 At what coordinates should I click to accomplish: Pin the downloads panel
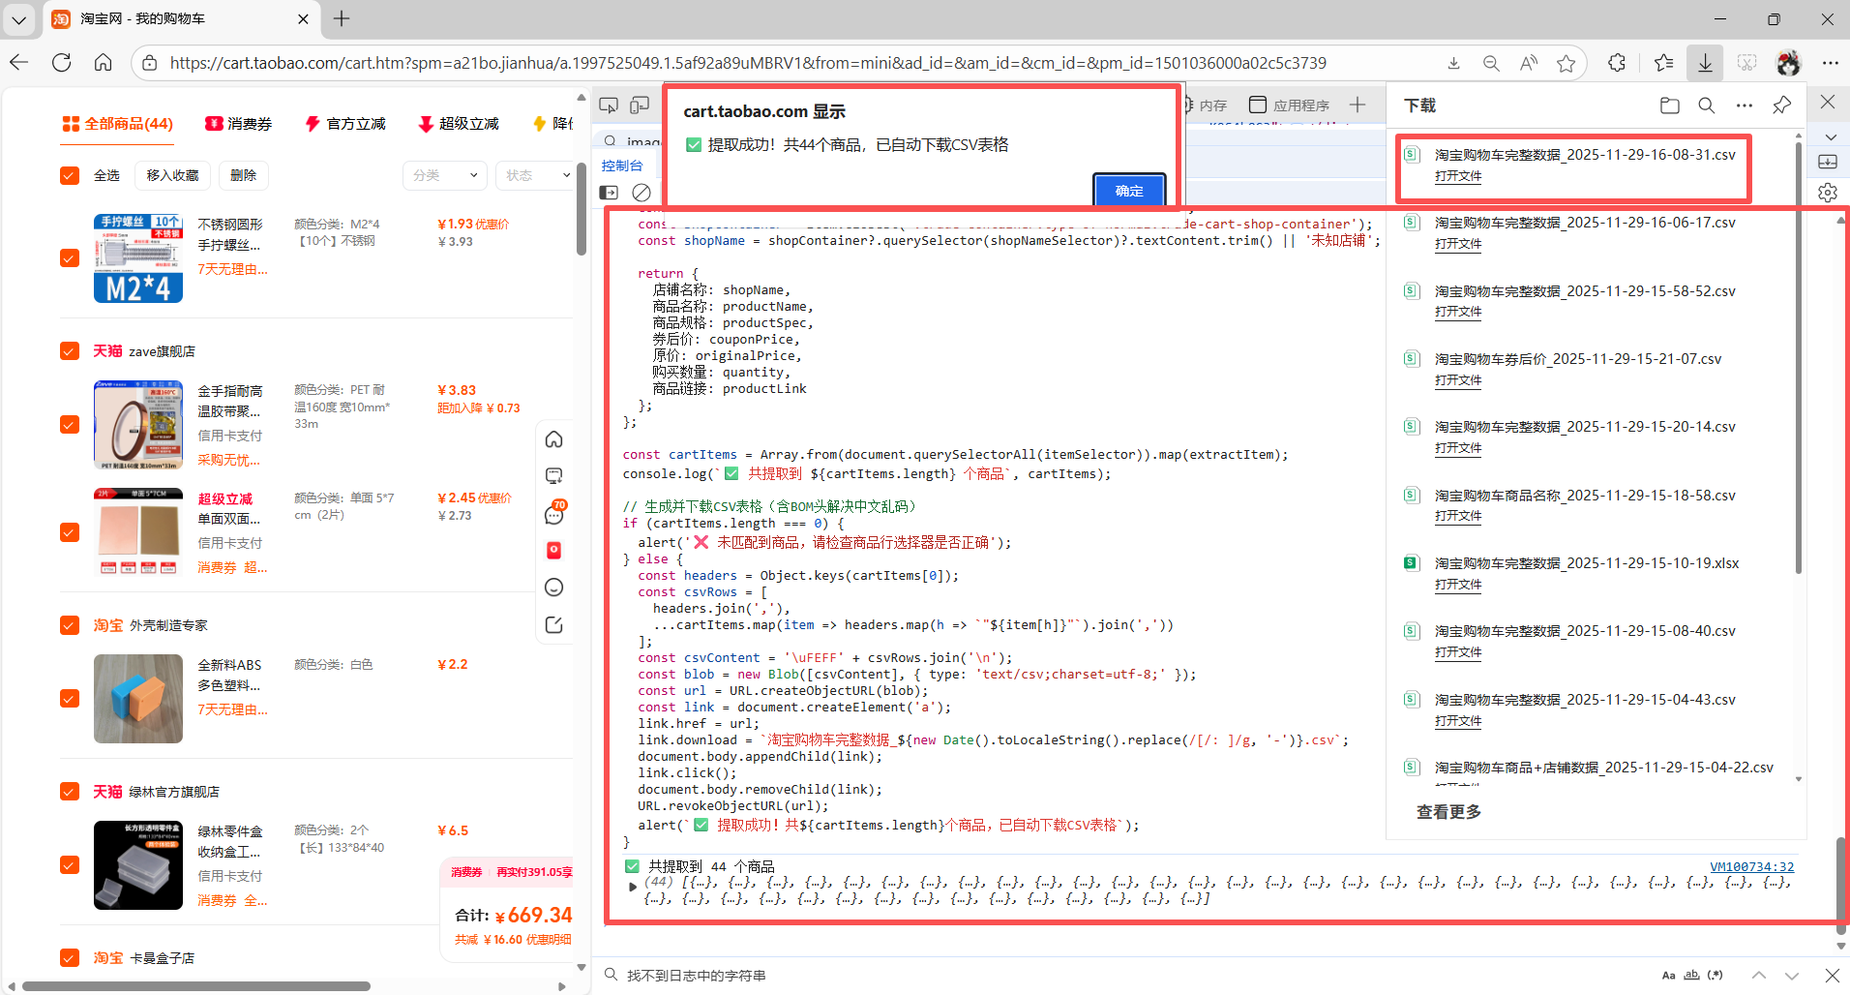[x=1781, y=106]
